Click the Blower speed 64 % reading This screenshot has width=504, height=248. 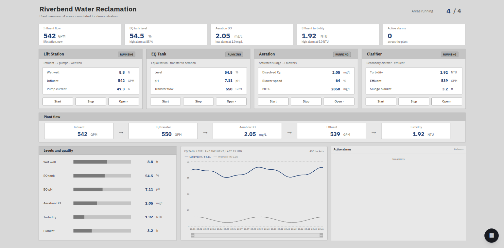click(x=306, y=81)
